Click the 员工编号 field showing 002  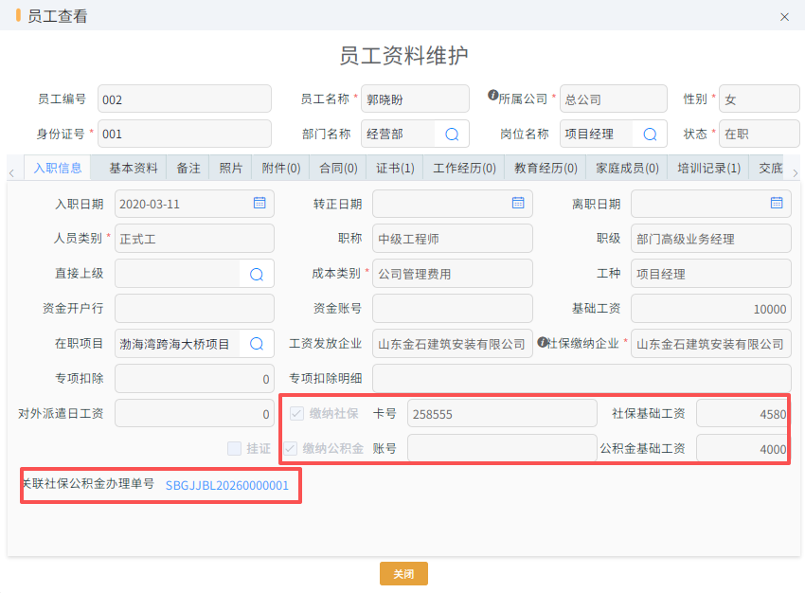(x=185, y=99)
